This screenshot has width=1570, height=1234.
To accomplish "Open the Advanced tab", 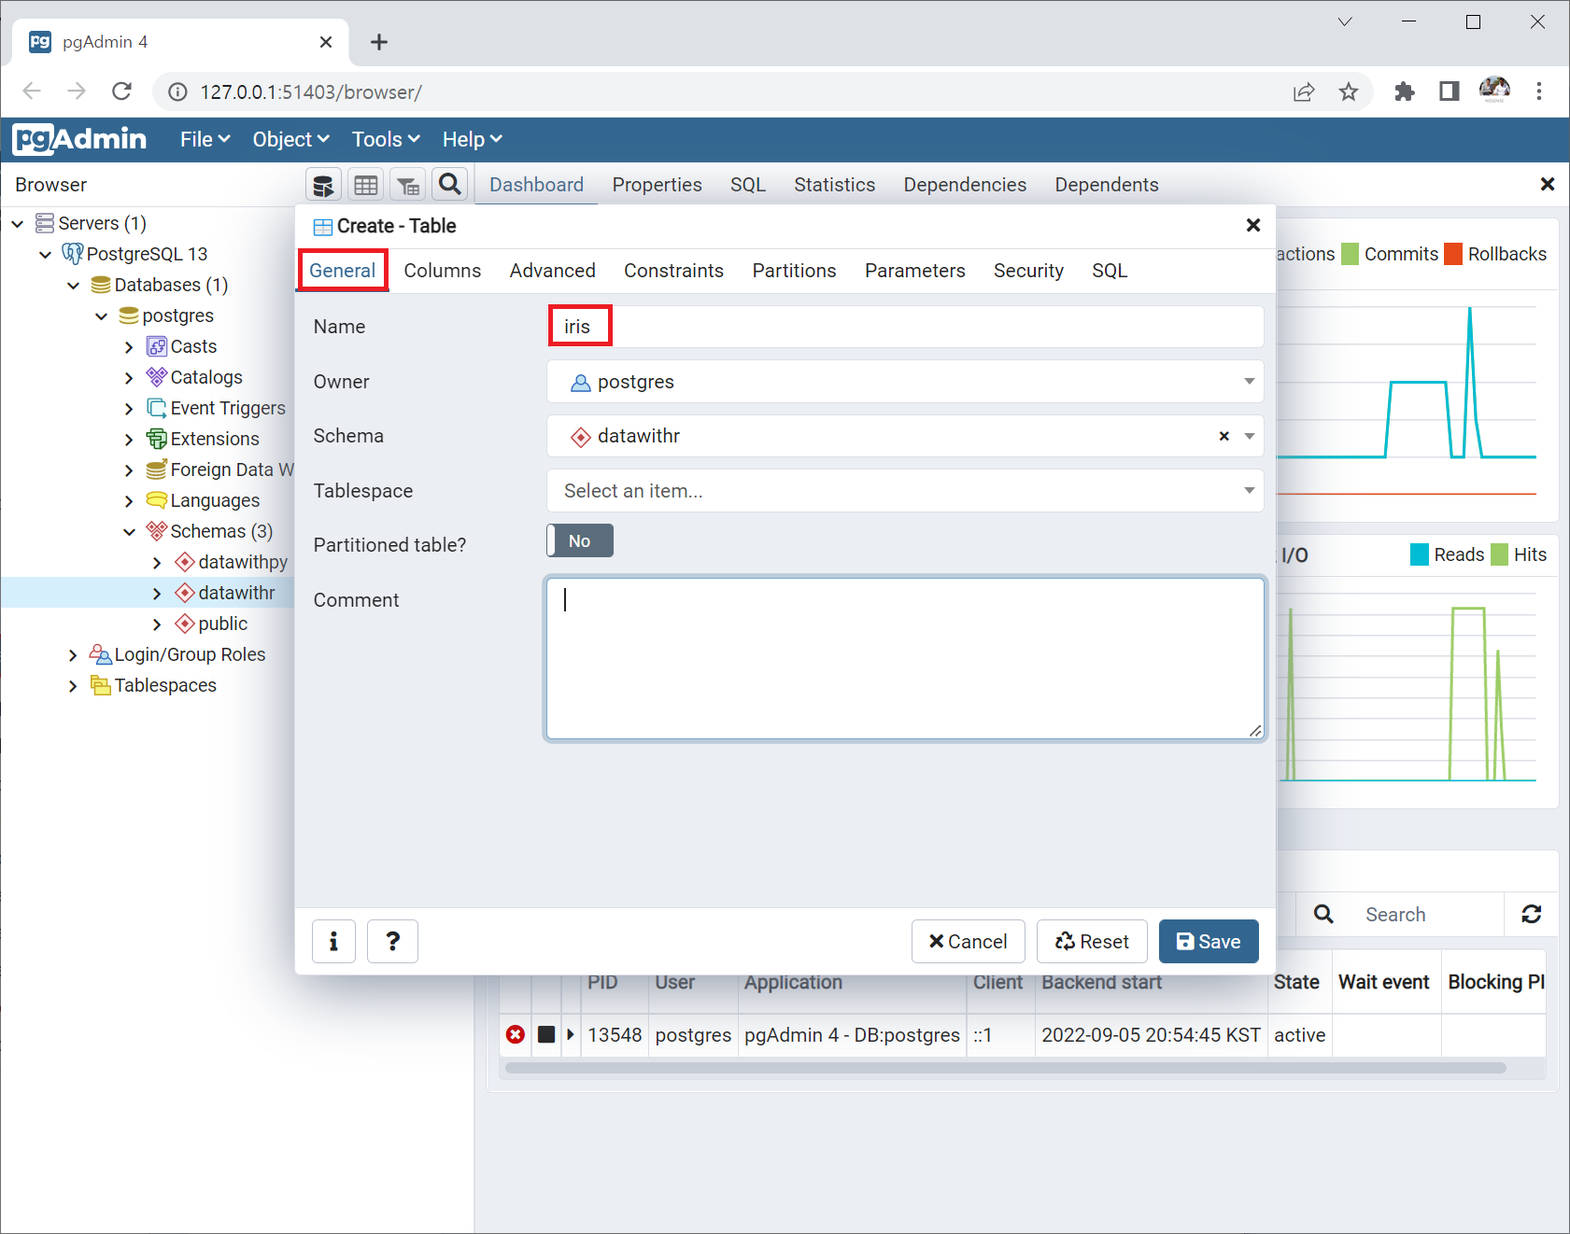I will 553,271.
